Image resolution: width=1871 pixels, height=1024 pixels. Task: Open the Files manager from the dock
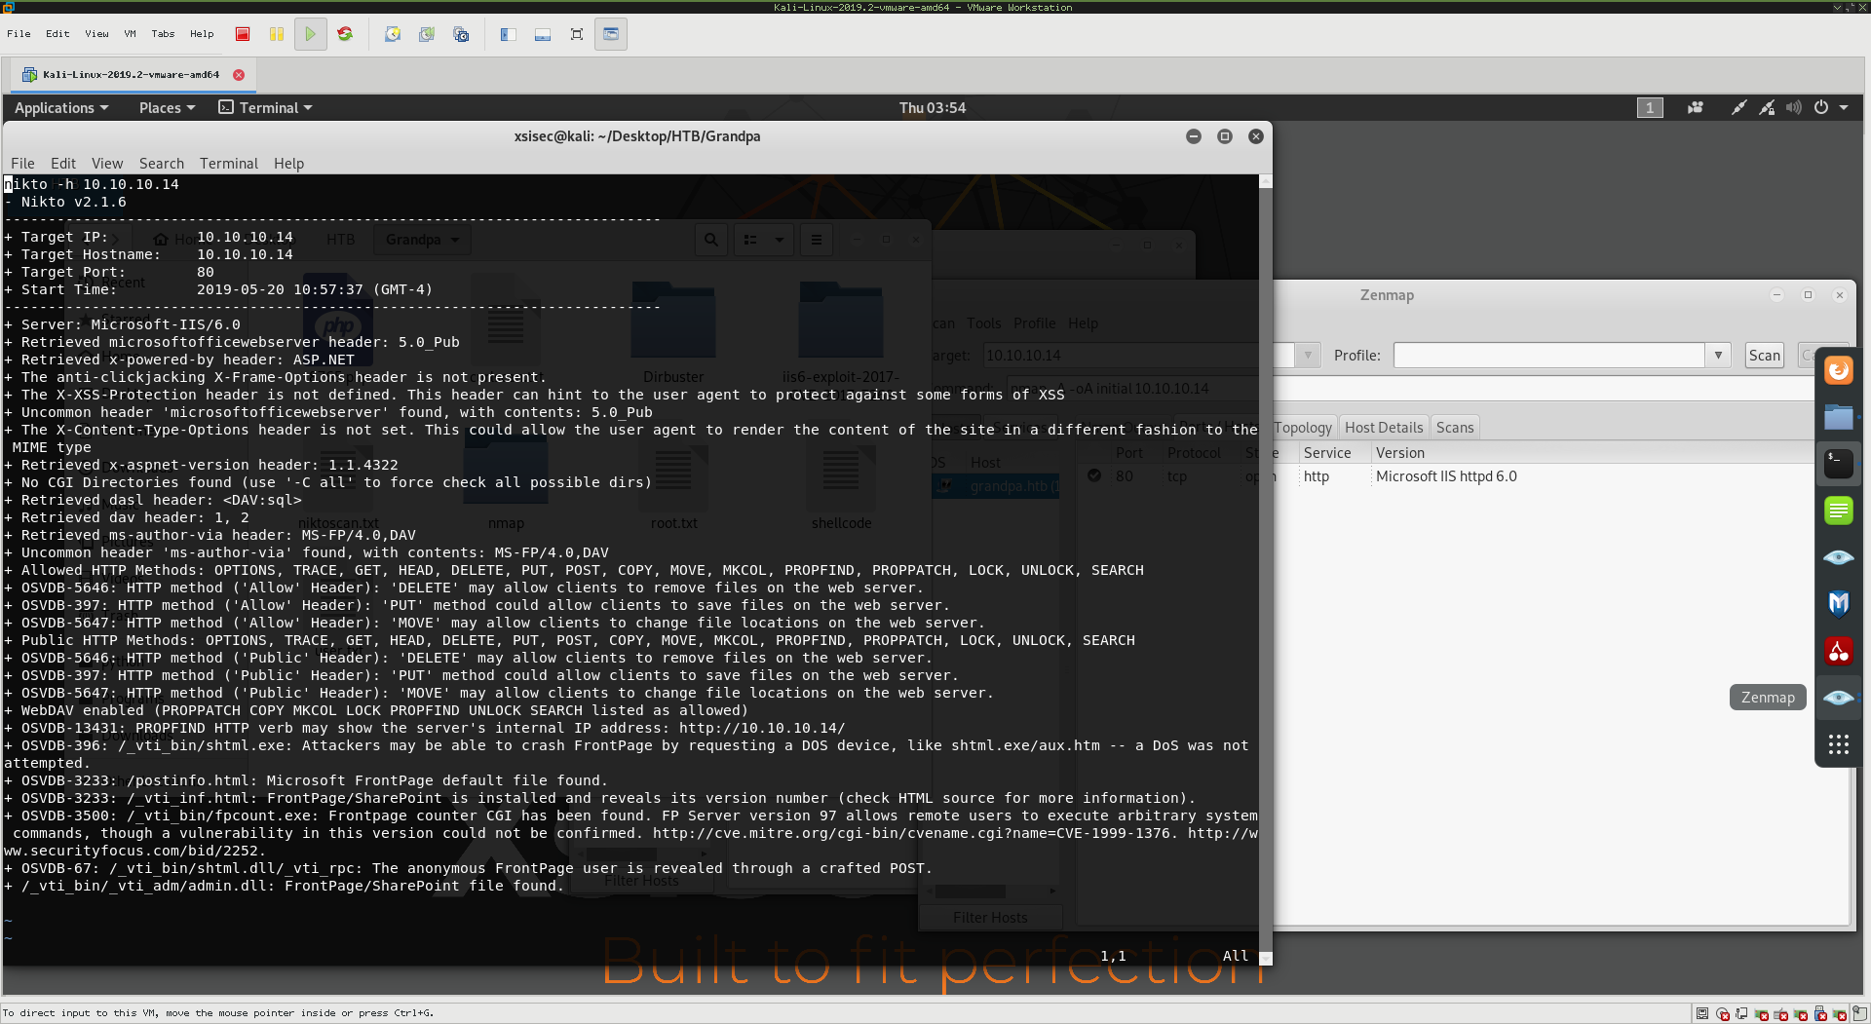1839,417
